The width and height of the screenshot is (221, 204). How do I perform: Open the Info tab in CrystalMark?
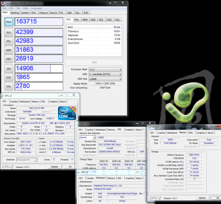86,13
